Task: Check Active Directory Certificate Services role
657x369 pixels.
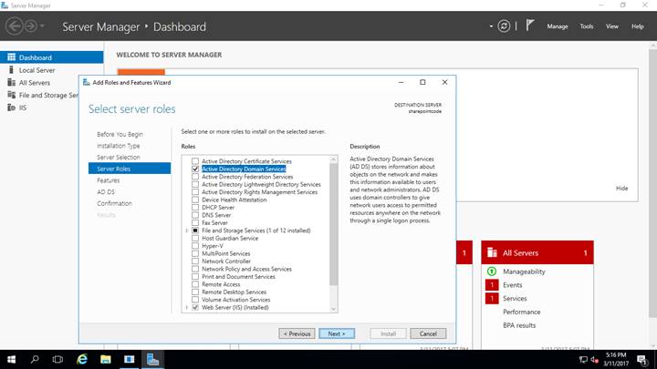Action: click(195, 161)
